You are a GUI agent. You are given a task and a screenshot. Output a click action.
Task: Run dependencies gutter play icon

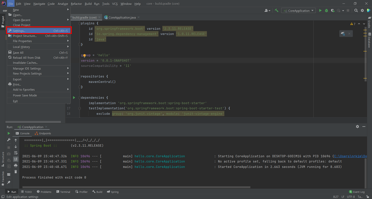click(74, 98)
